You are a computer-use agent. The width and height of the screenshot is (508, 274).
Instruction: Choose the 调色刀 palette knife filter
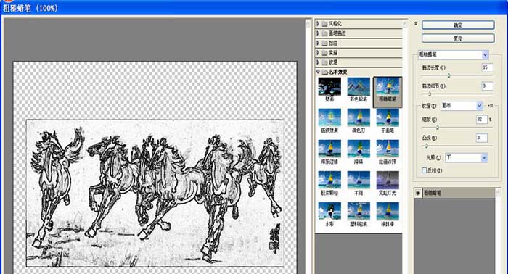(x=359, y=117)
